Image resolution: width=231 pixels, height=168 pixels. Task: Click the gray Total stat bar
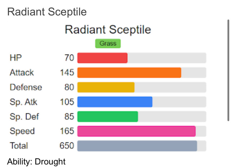[x=137, y=146]
